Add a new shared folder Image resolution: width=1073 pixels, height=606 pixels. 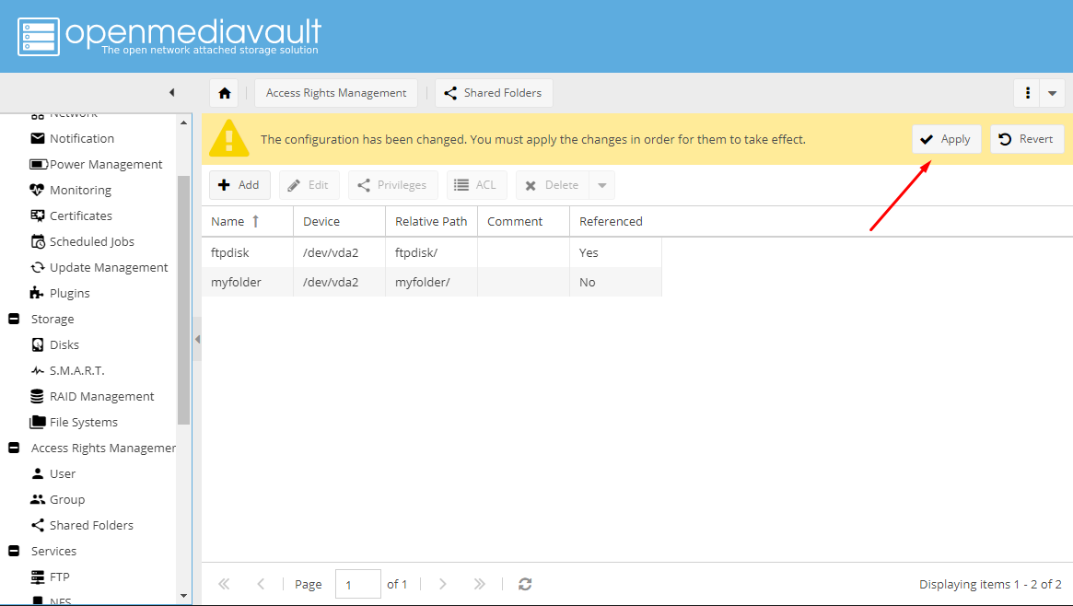pyautogui.click(x=239, y=185)
